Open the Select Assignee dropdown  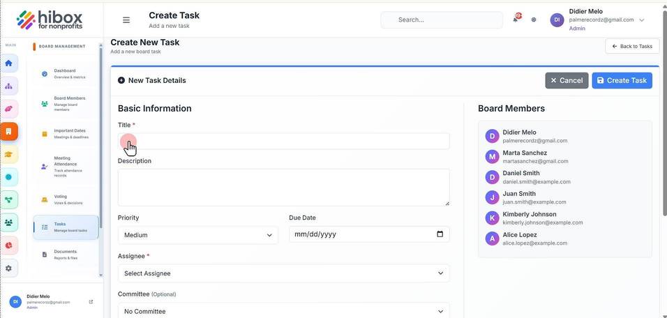click(x=284, y=273)
